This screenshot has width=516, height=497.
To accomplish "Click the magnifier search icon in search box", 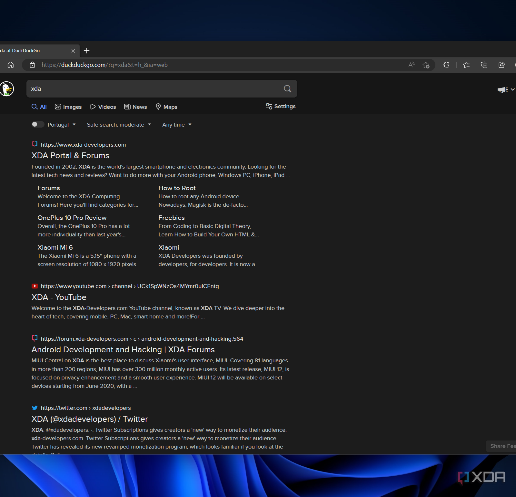I will coord(287,89).
